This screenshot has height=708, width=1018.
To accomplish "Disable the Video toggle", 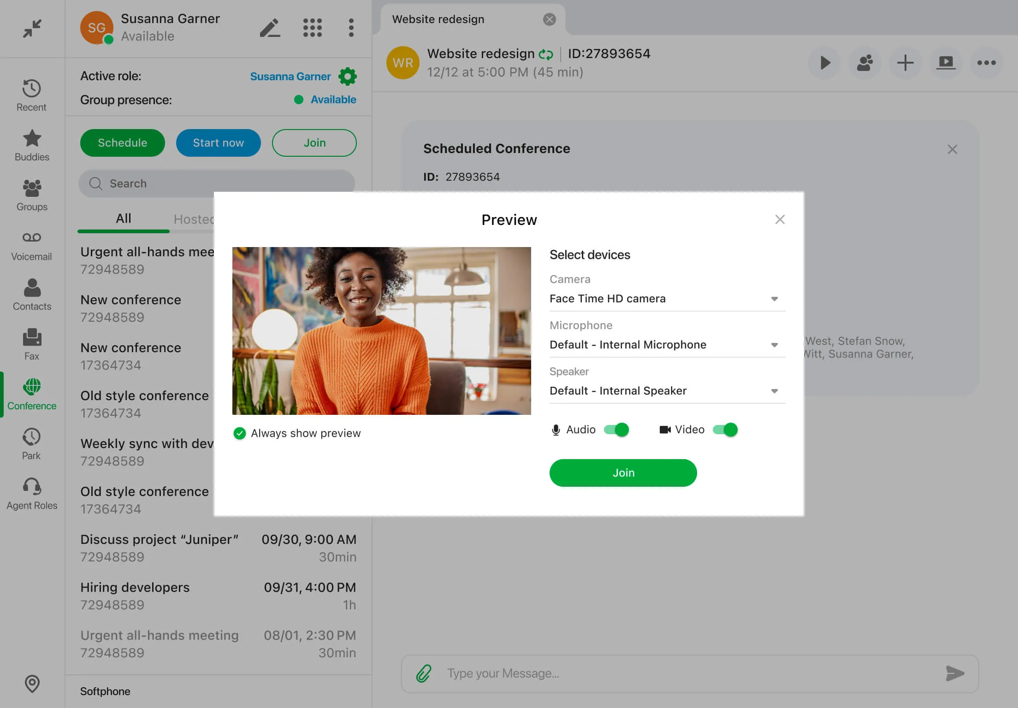I will [725, 430].
